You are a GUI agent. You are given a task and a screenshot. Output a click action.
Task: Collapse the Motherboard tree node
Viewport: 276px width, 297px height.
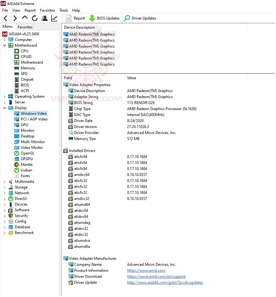[4, 46]
